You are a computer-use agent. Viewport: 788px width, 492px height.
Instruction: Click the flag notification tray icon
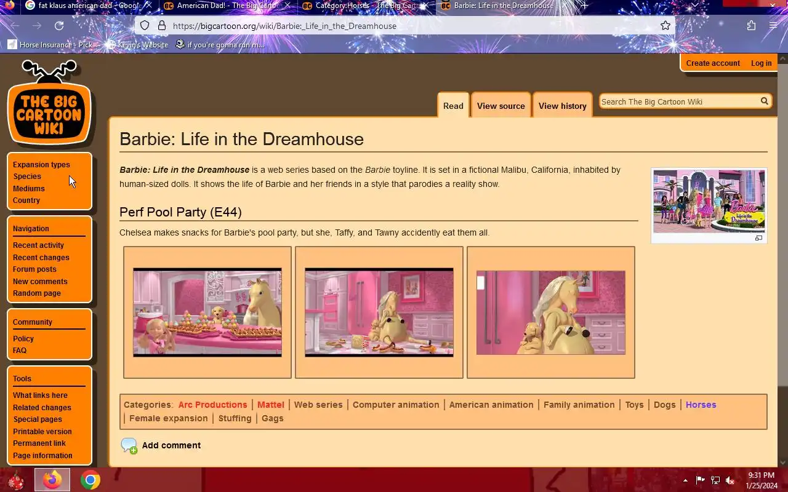click(700, 480)
